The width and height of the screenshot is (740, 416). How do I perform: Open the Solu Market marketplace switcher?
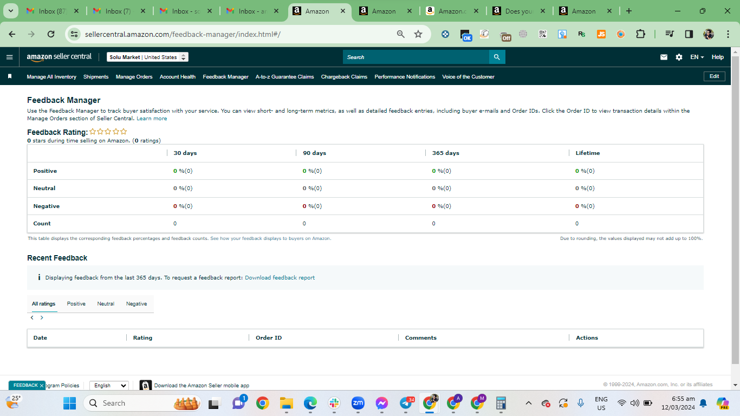click(x=147, y=57)
